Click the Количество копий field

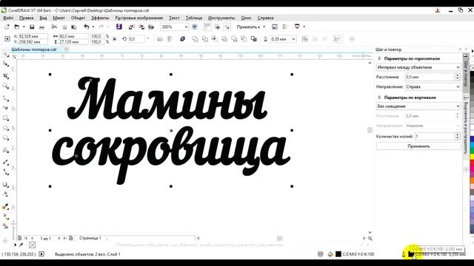point(435,136)
